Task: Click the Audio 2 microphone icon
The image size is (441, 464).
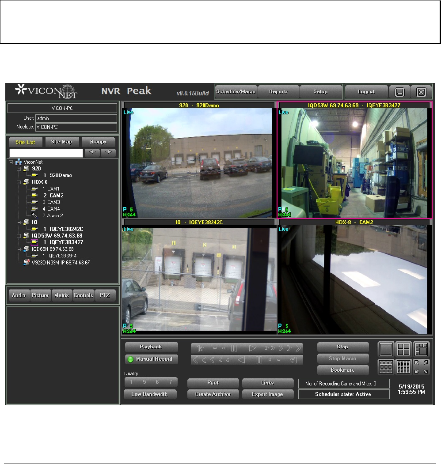Action: 34,215
